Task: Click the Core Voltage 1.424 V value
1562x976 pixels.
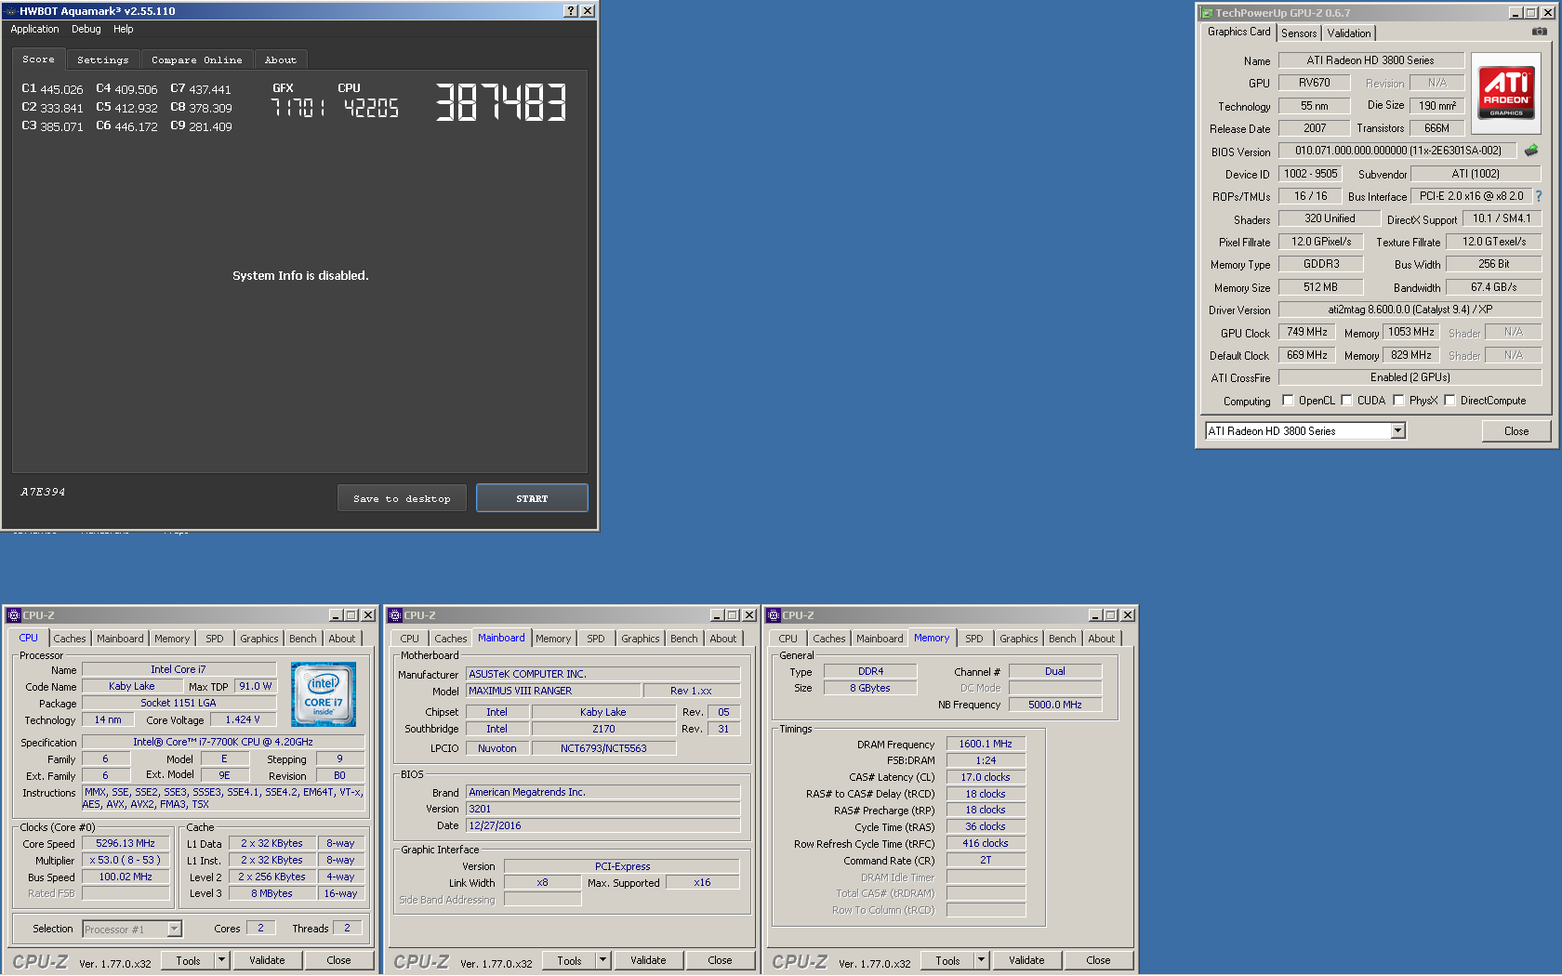Action: (243, 719)
